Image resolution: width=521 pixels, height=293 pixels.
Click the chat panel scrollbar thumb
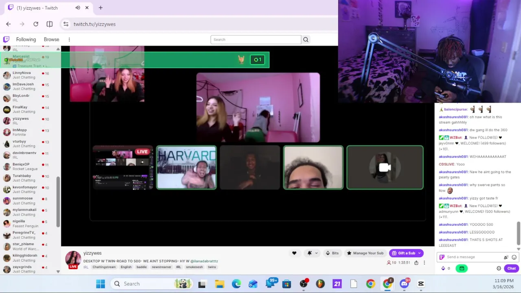tap(519, 233)
